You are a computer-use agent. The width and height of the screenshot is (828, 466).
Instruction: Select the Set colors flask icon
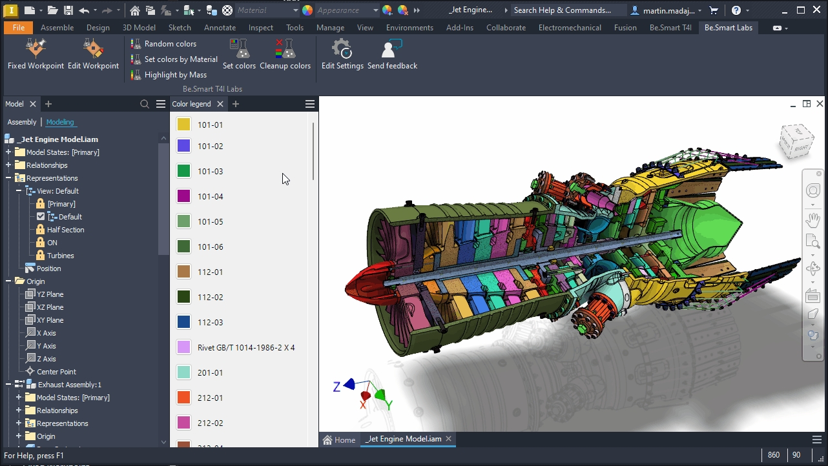(x=240, y=49)
